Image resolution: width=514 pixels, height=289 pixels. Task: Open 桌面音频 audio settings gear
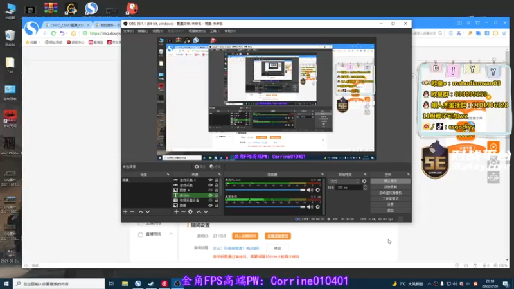click(317, 207)
